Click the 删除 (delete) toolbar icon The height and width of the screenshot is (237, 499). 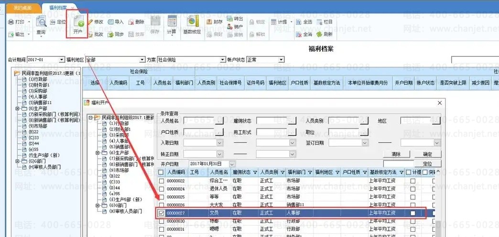(136, 22)
